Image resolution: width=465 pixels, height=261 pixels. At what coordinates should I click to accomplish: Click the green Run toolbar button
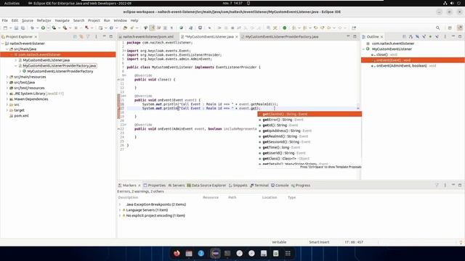(x=43, y=28)
